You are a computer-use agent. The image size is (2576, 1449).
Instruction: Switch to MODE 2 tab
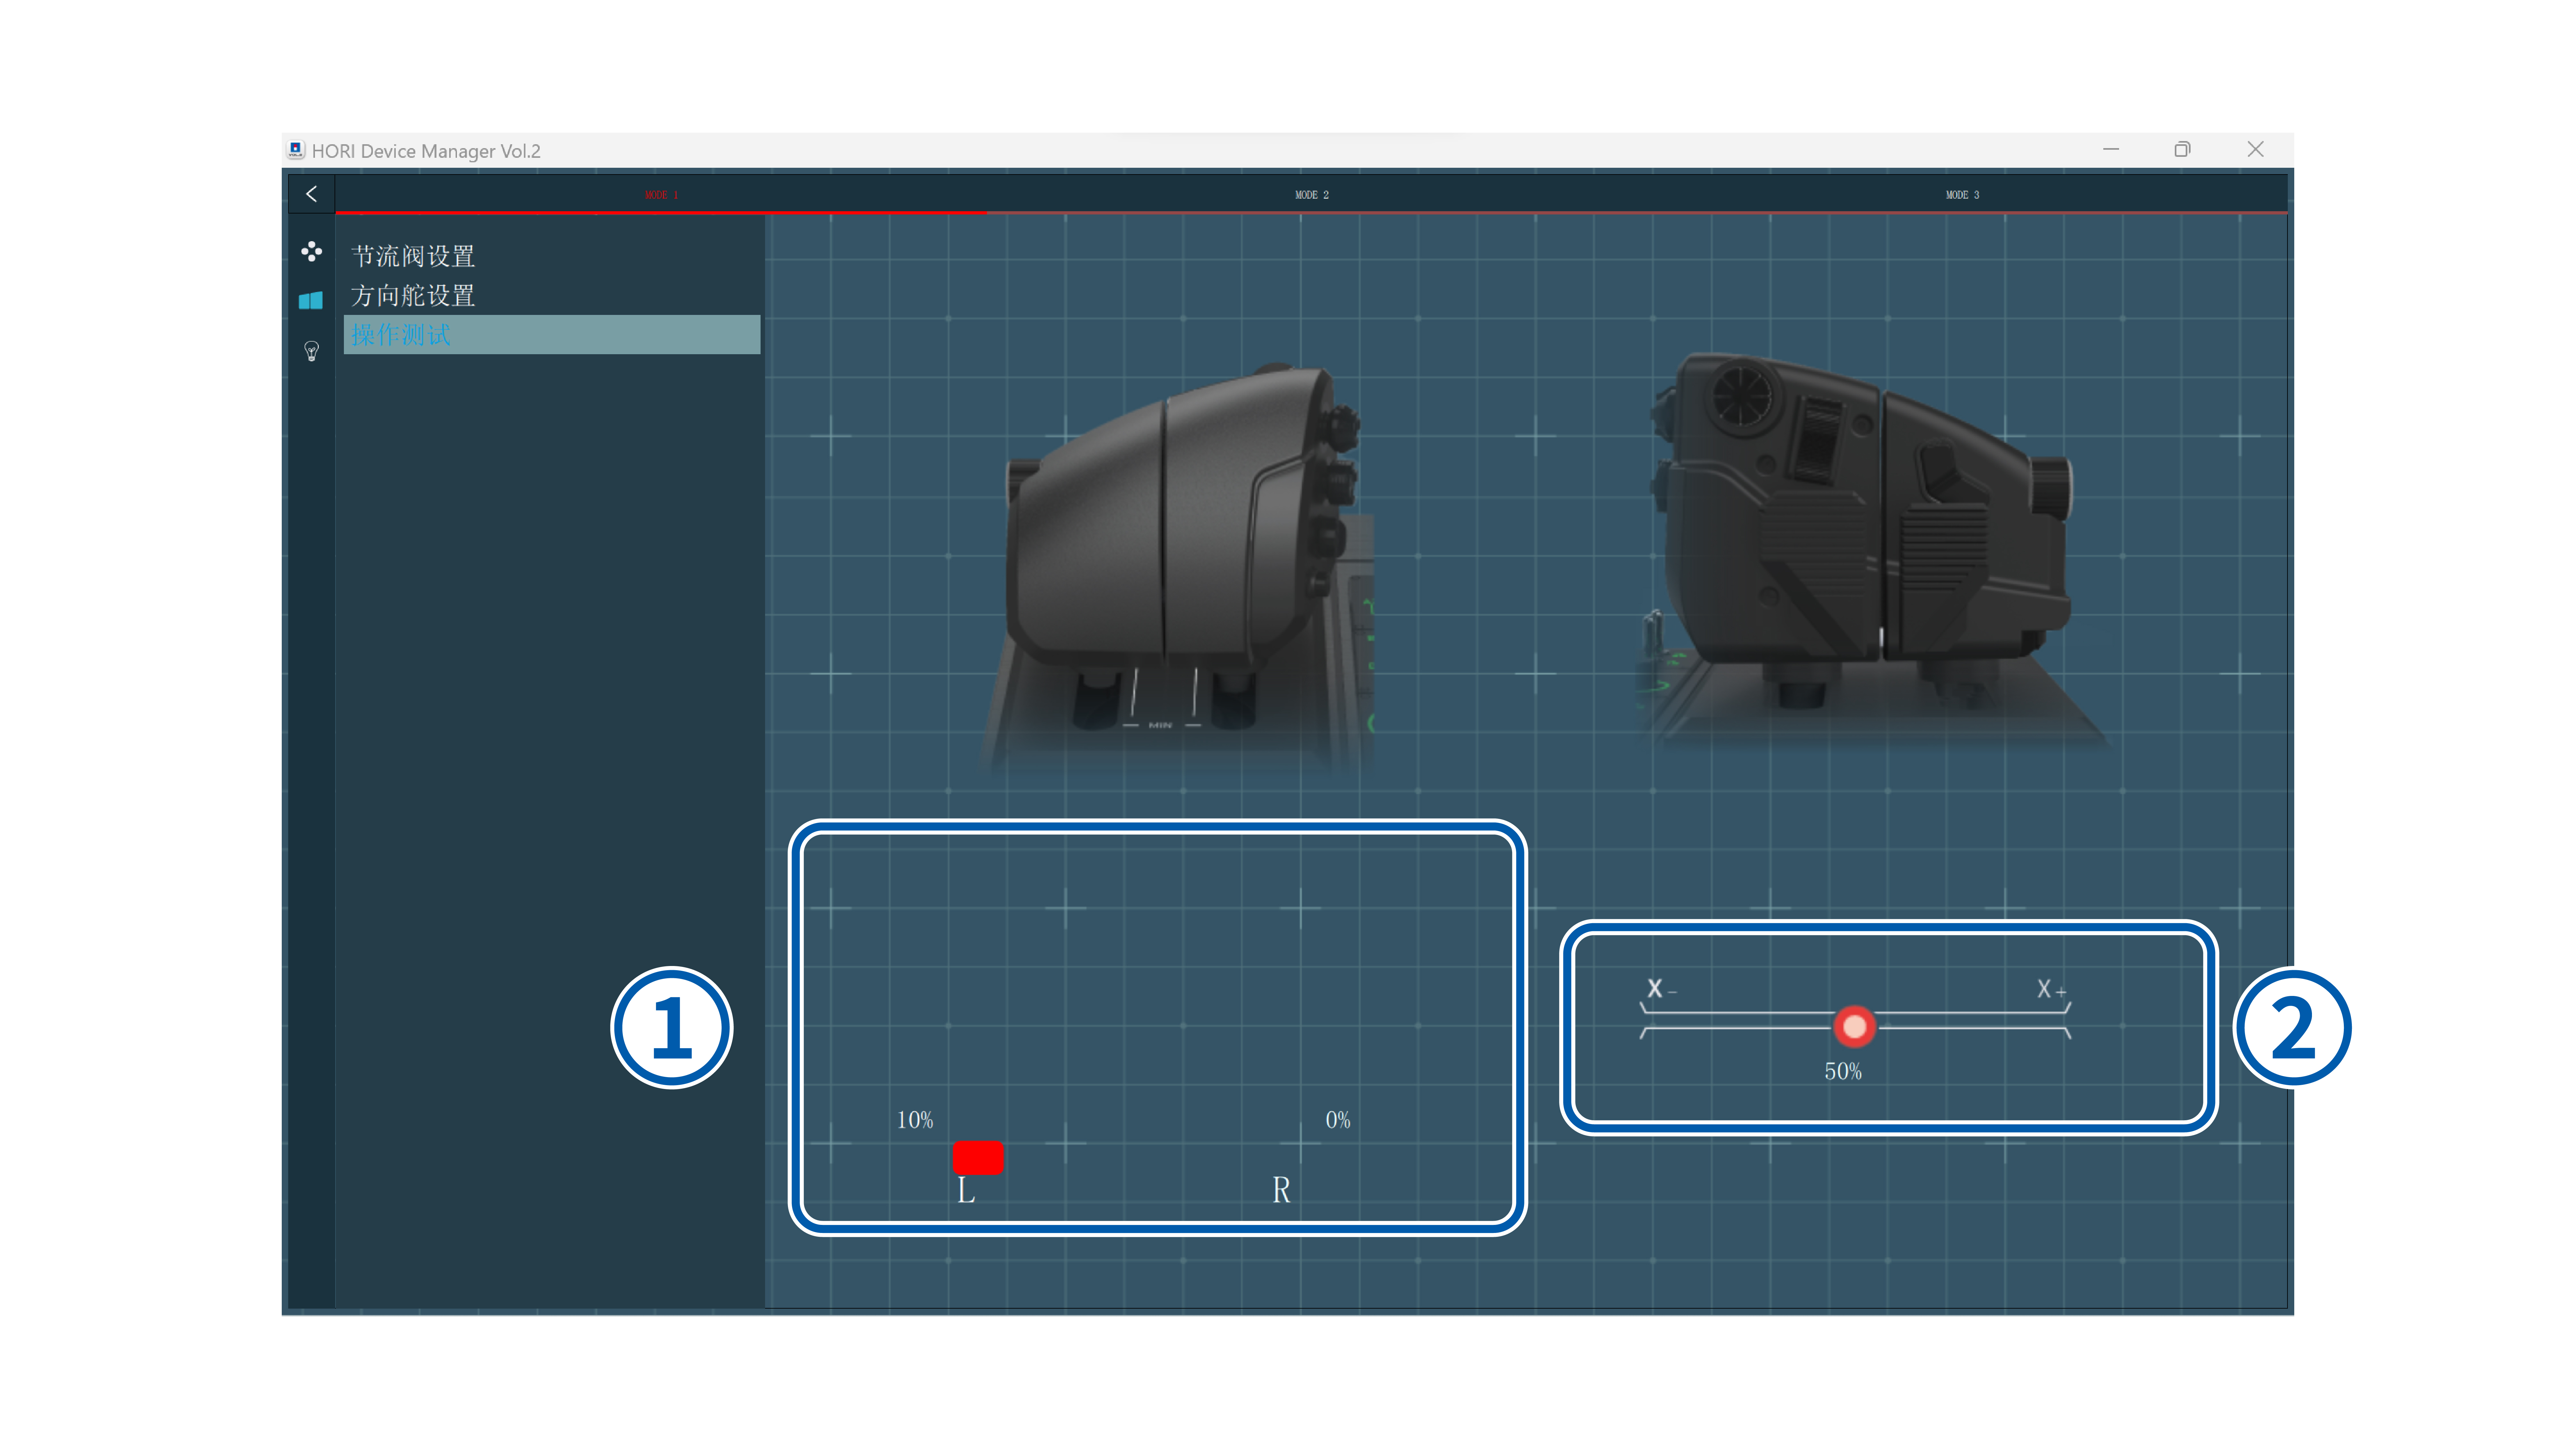[1312, 195]
